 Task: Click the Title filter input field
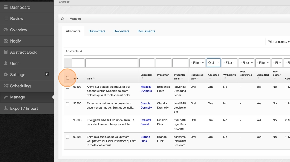[x=112, y=63]
